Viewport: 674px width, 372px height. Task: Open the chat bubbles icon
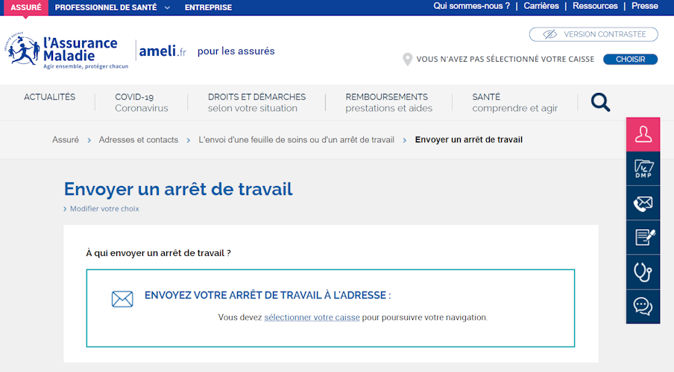643,307
